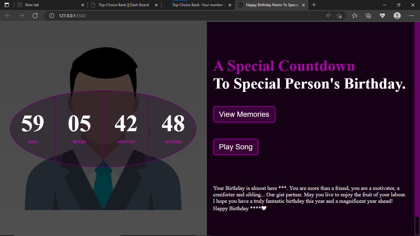Switch to the New tab tab
Viewport: 420px width, 236px height.
[x=49, y=5]
